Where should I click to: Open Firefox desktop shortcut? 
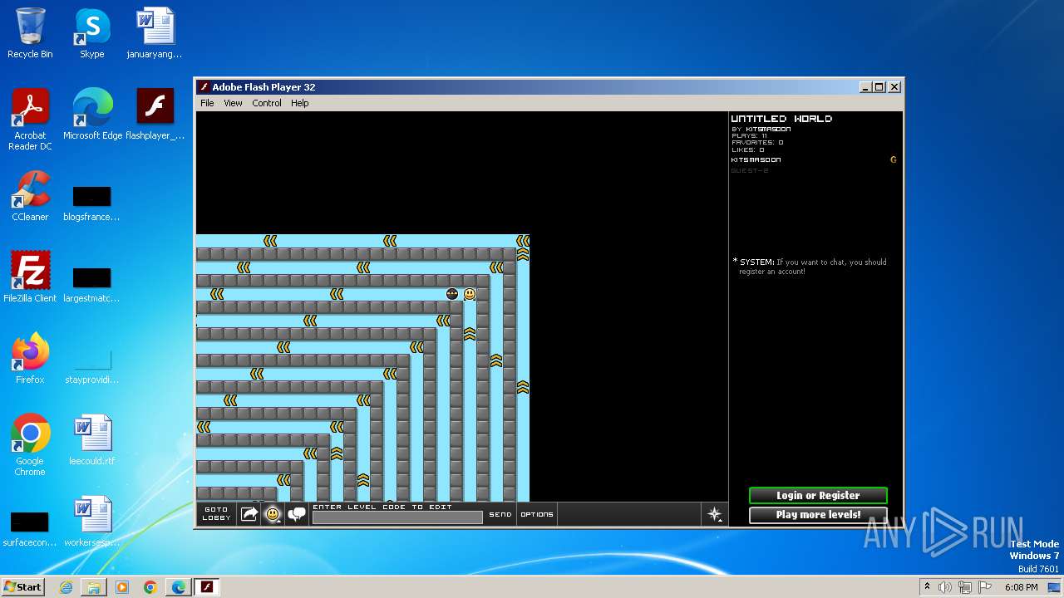[30, 359]
